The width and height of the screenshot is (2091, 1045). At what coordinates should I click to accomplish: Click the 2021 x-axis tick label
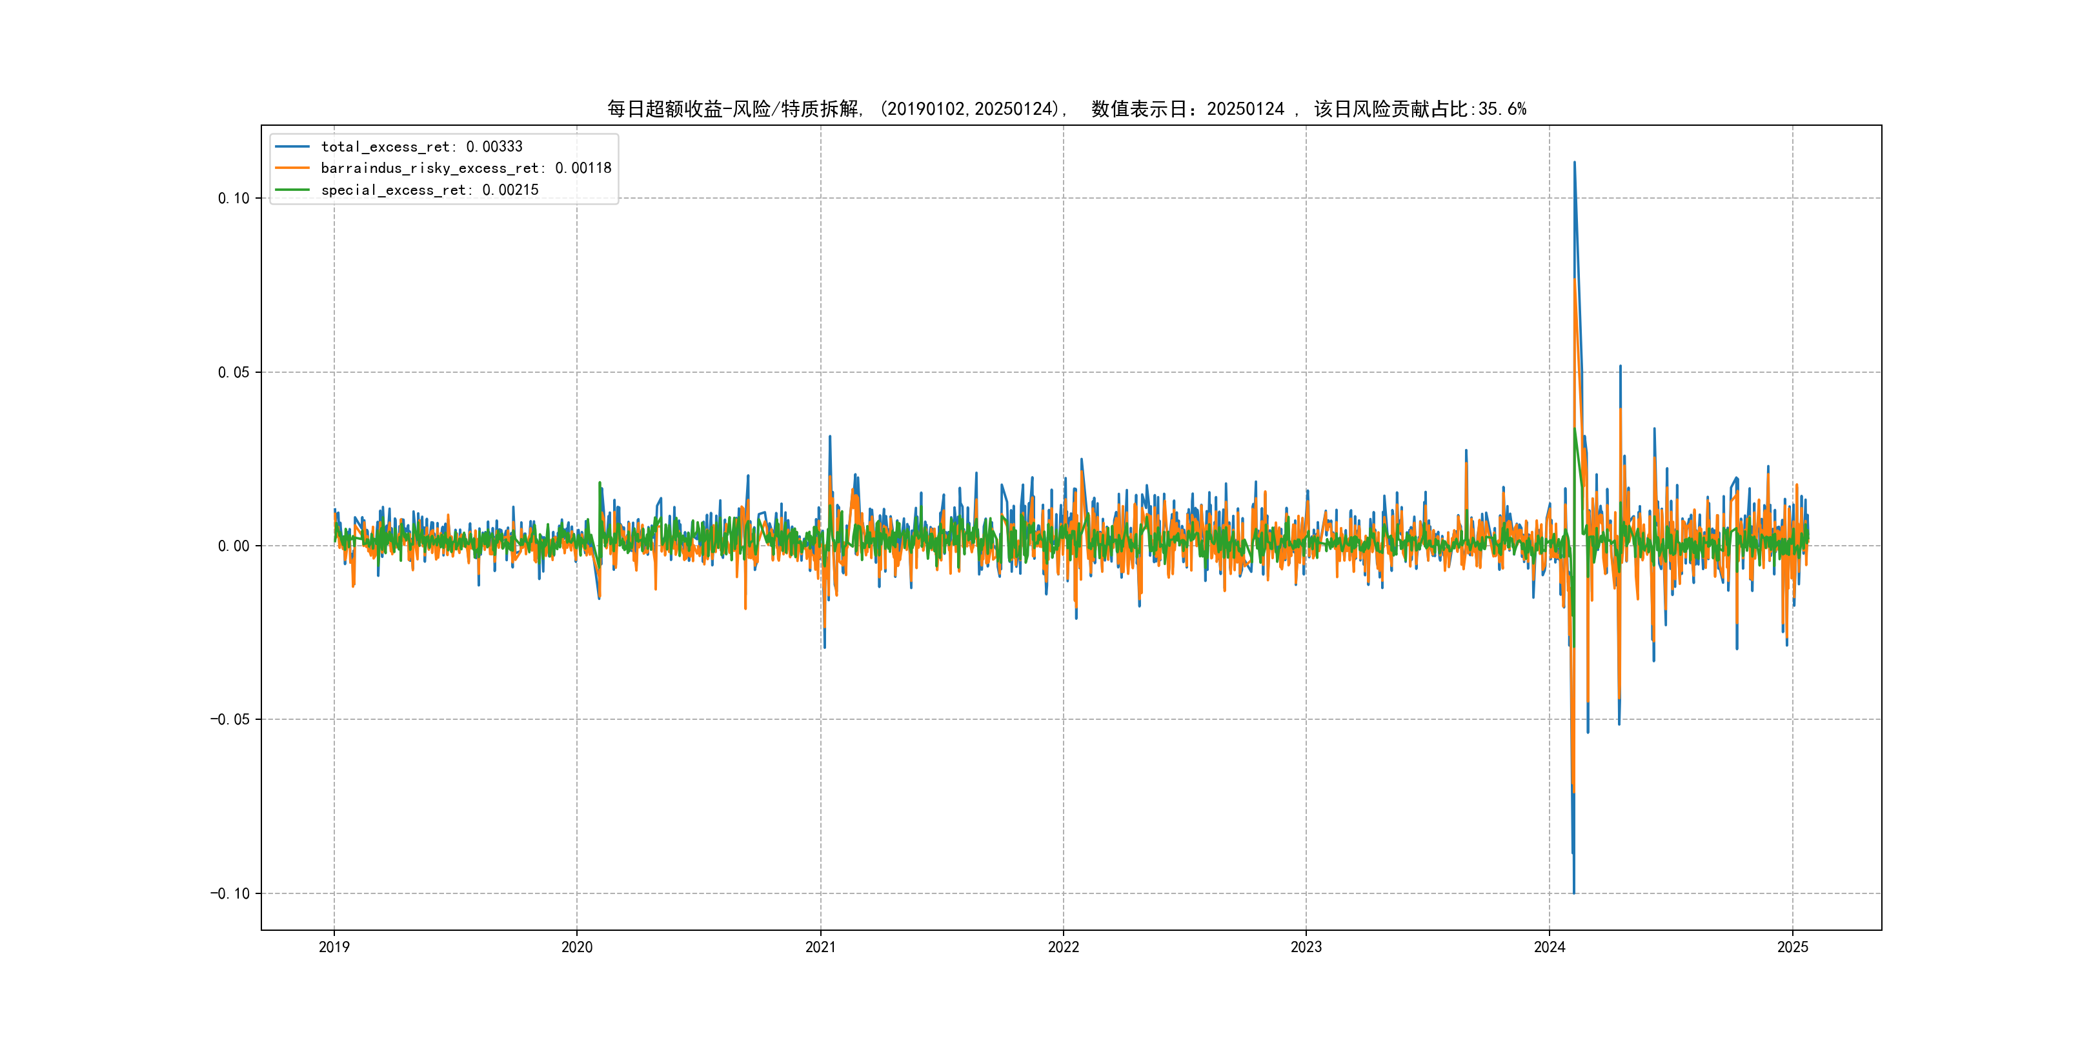tap(820, 947)
